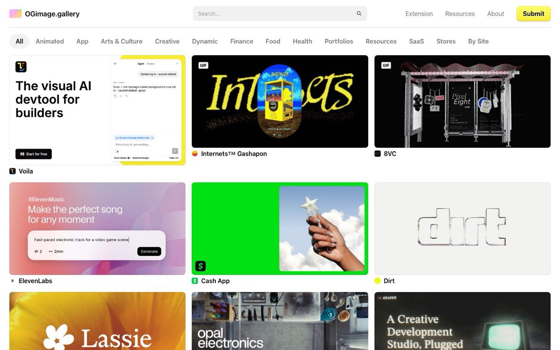Image resolution: width=560 pixels, height=350 pixels.
Task: Click the ElevenLabs favicon beside its title
Action: pos(13,281)
